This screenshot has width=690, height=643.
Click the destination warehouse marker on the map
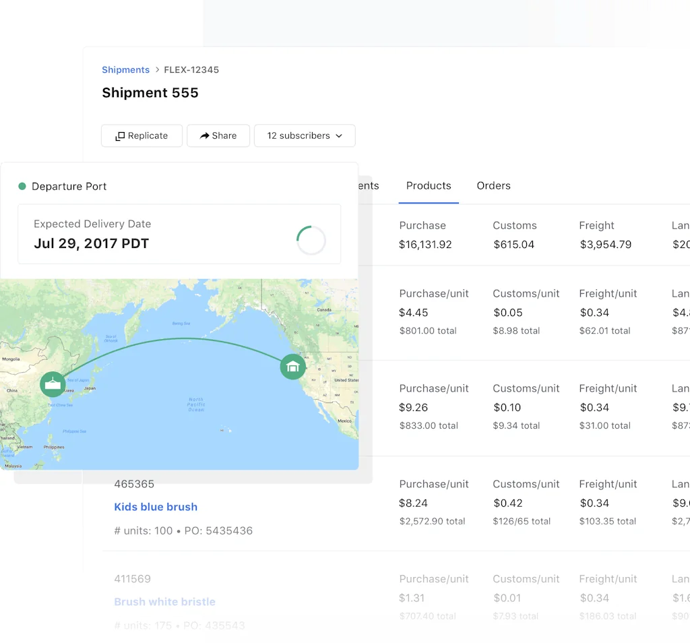(x=292, y=367)
